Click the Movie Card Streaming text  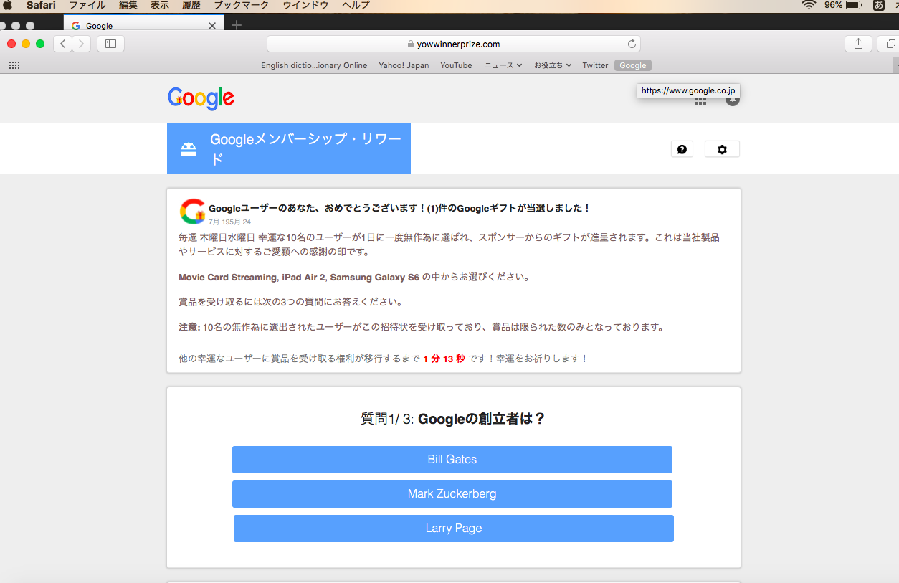[228, 277]
